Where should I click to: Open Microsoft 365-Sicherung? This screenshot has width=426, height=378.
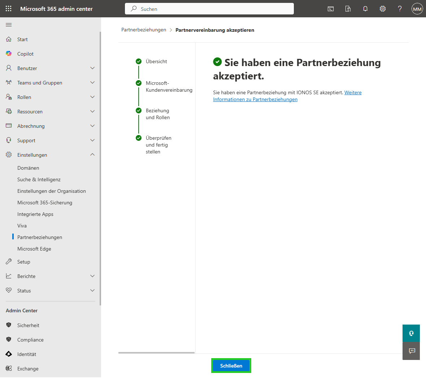click(x=45, y=203)
